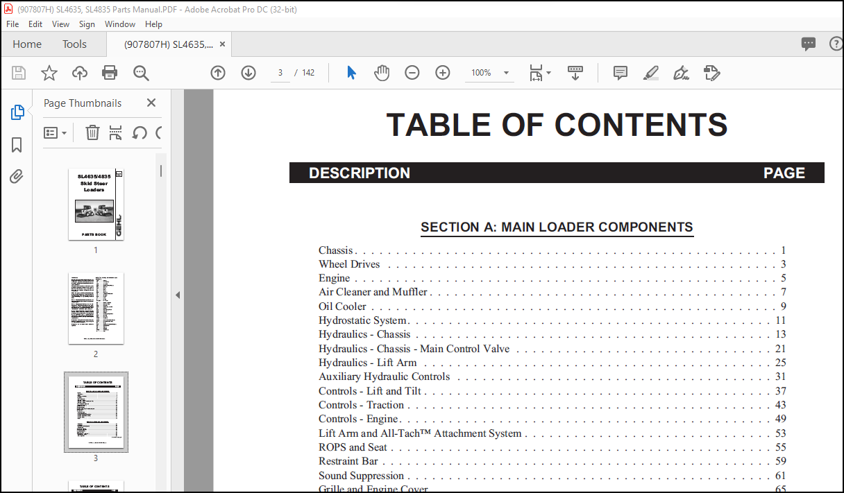Screen dimensions: 844x493
Task: Add file to starred favorites
Action: [49, 73]
